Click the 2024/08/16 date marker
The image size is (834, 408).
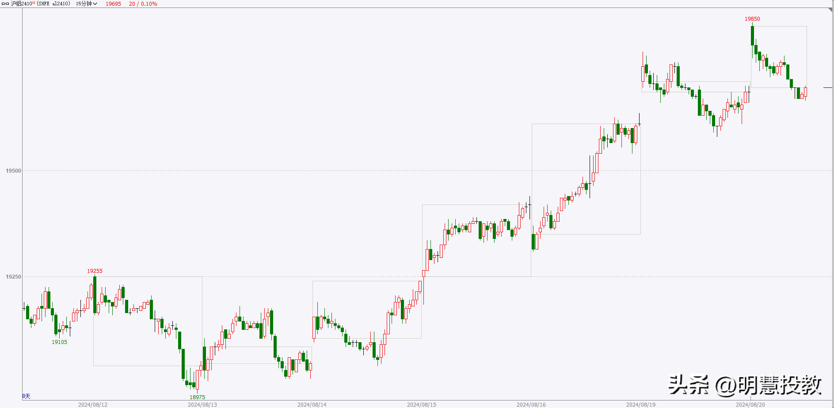(x=531, y=404)
